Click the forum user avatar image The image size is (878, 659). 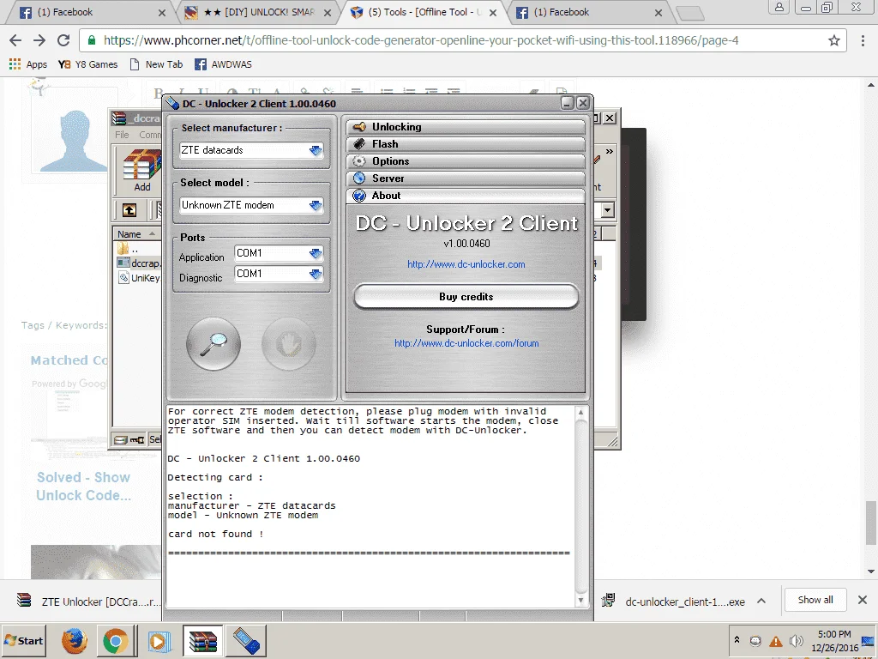73,140
